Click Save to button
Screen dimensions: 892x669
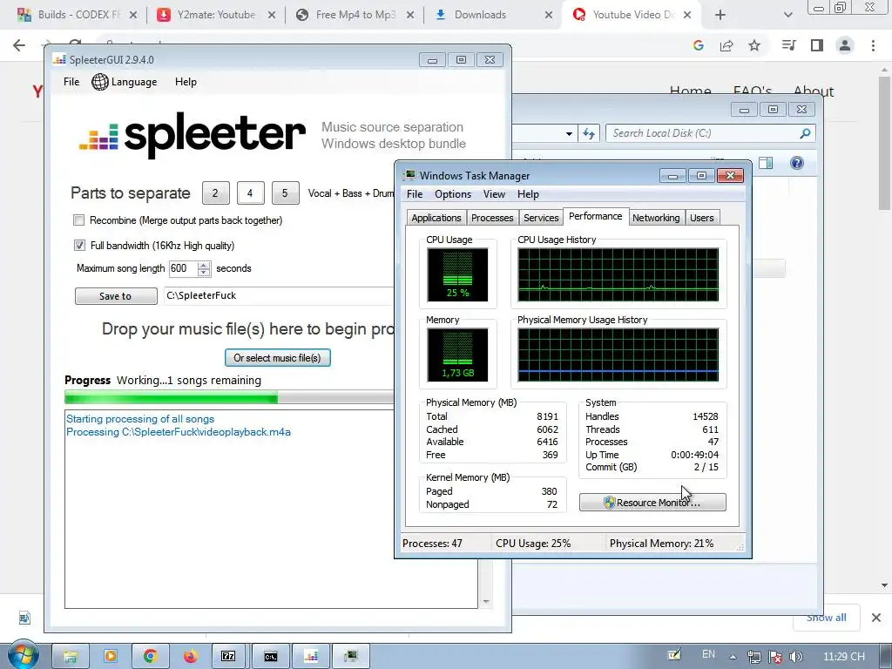[x=116, y=296]
